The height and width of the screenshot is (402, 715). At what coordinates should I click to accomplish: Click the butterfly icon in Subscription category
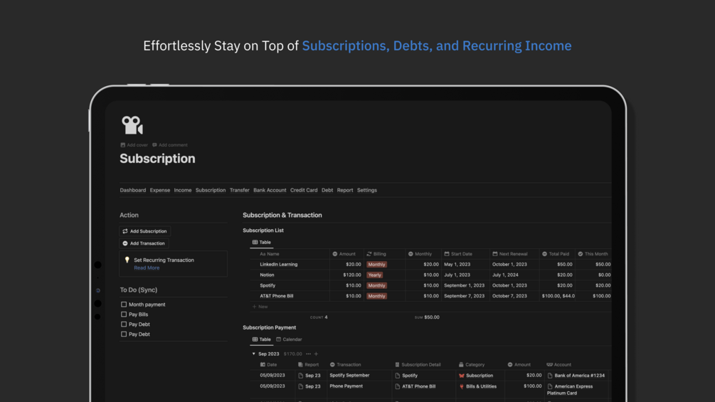pos(462,376)
